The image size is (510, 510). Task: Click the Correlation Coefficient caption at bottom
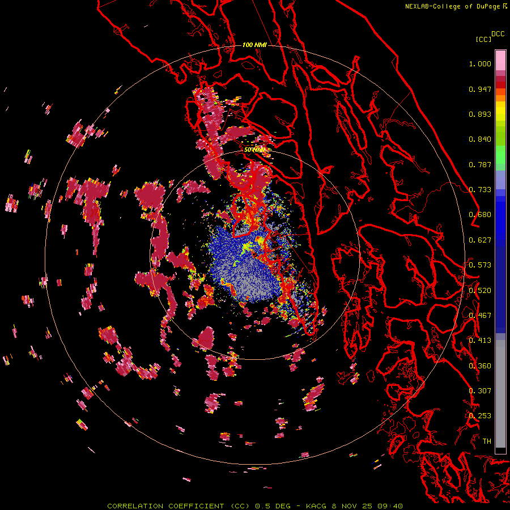tap(256, 506)
